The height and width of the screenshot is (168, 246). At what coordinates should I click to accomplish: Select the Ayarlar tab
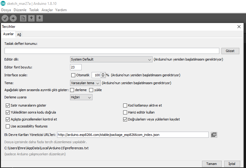tap(8, 34)
